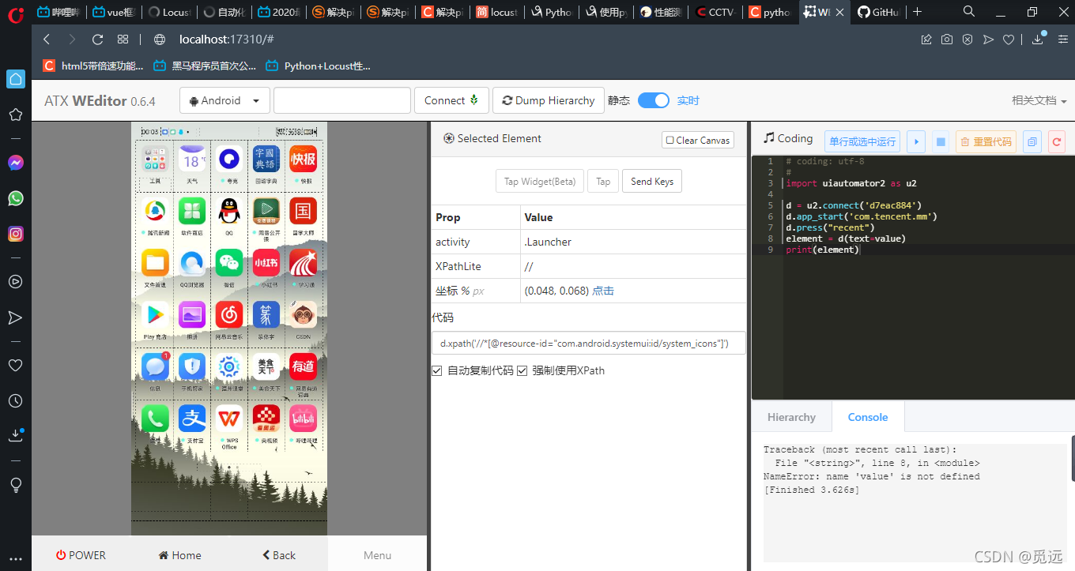
Task: Tap the 快报 app icon
Action: tap(304, 159)
